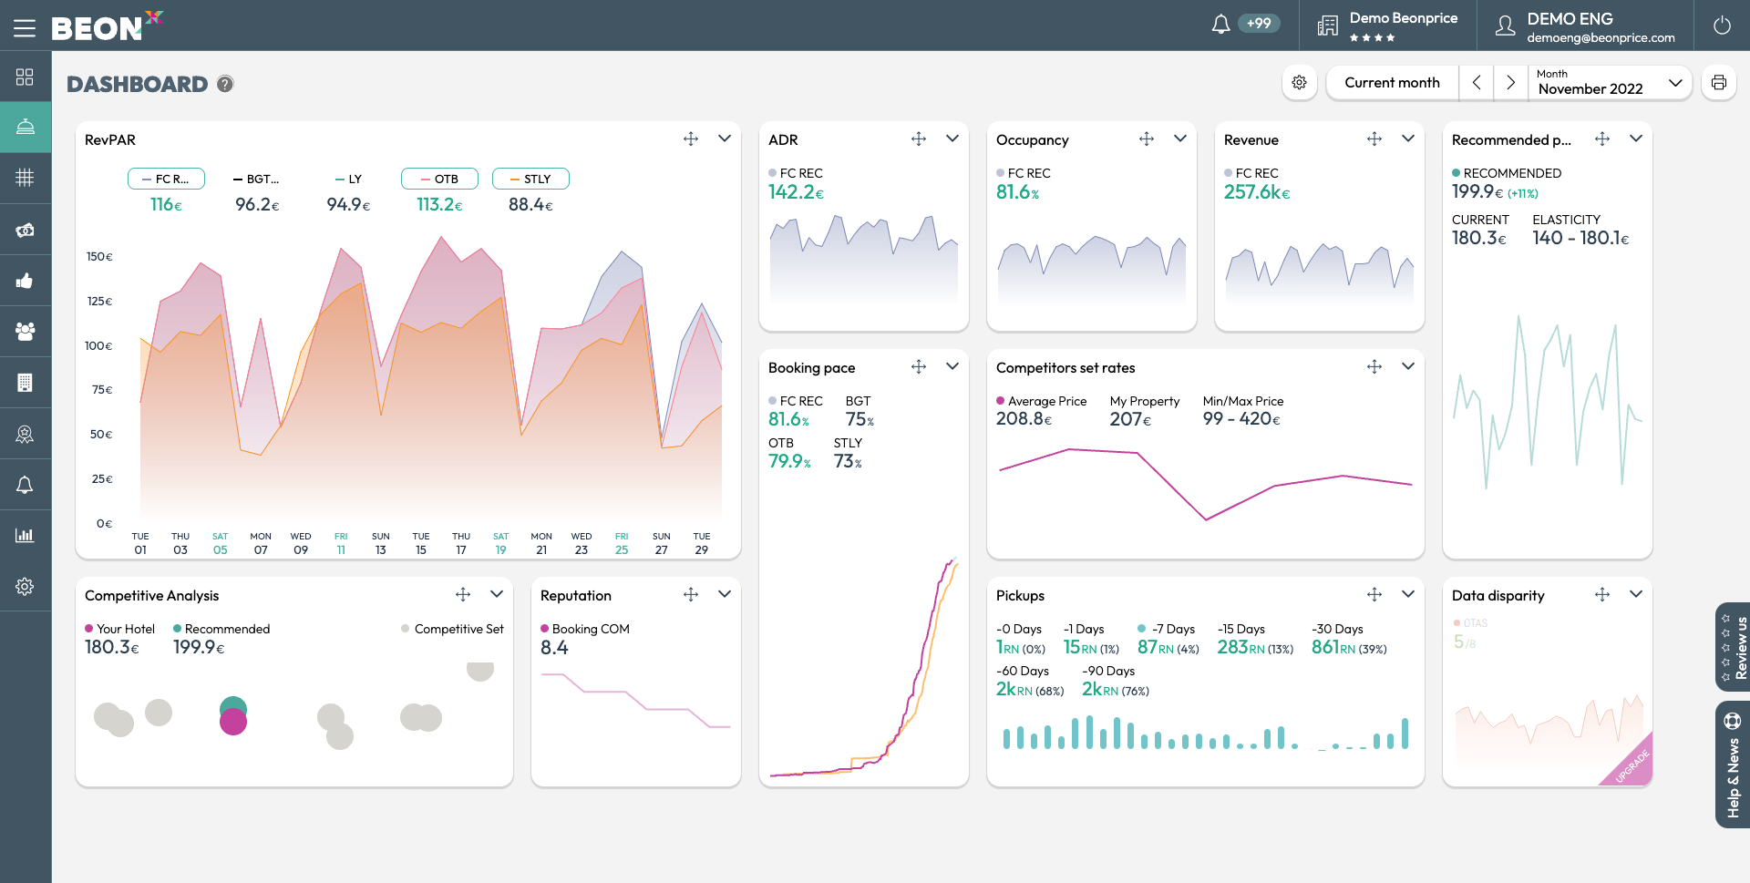Open the hamburger main menu
This screenshot has height=883, width=1750.
[25, 27]
